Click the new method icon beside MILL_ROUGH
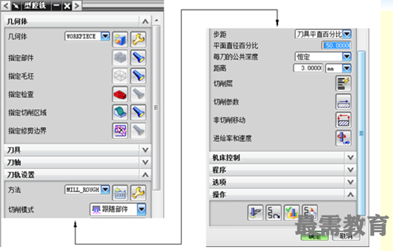 (x=120, y=193)
